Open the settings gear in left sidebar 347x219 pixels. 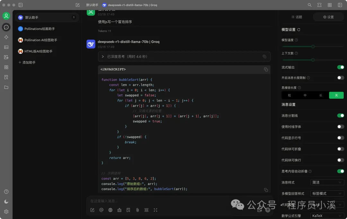pos(6,212)
